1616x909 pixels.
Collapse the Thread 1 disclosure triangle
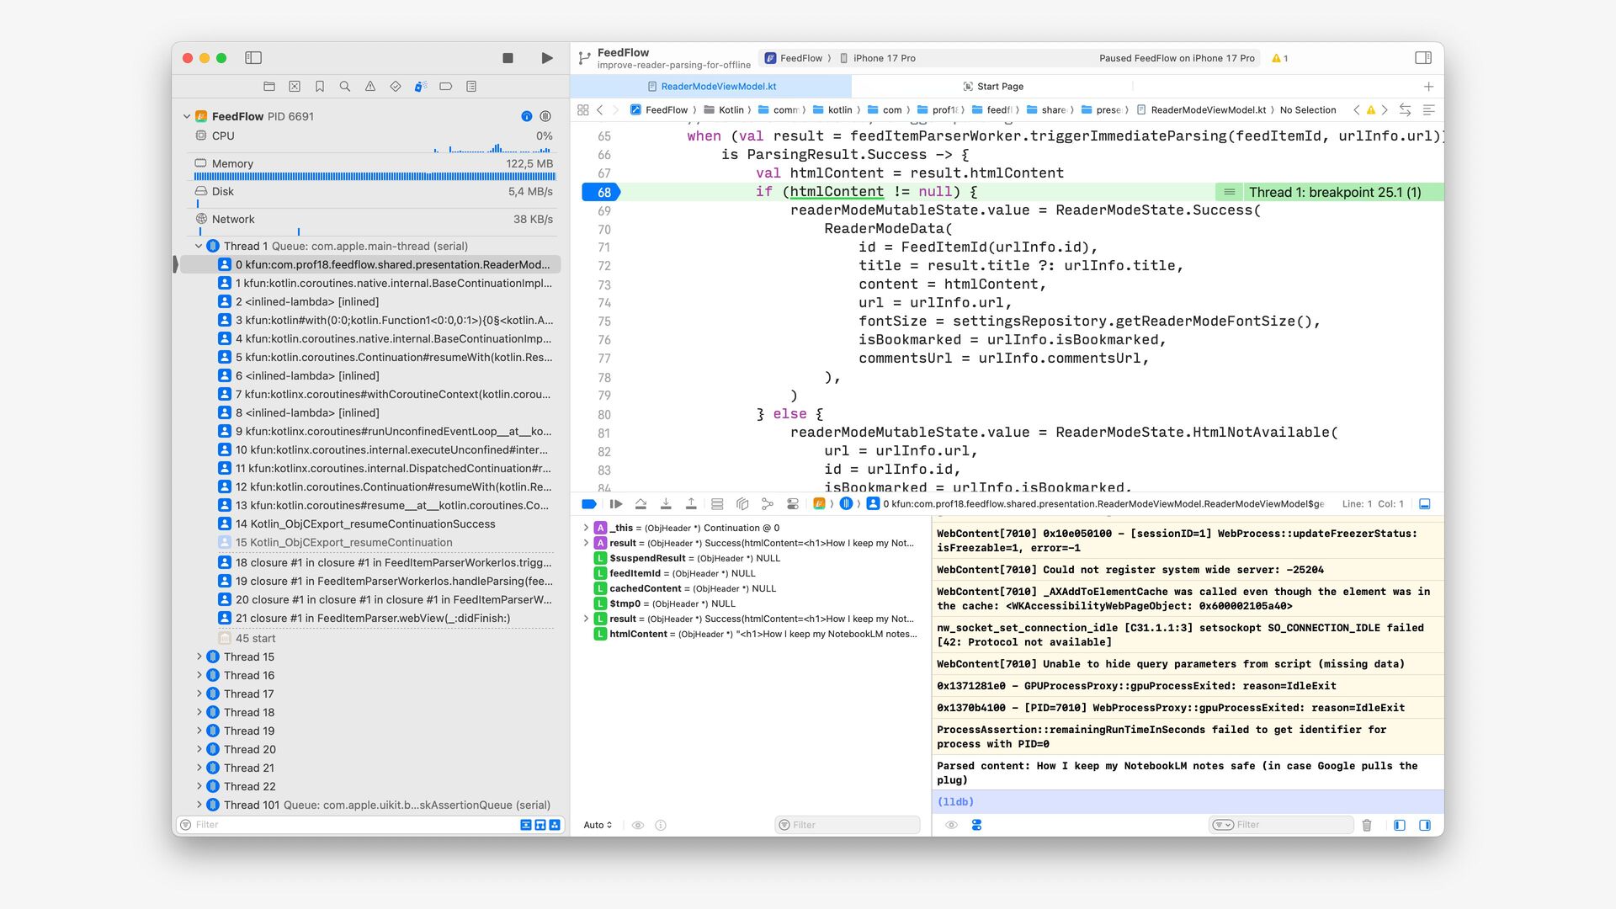click(199, 246)
